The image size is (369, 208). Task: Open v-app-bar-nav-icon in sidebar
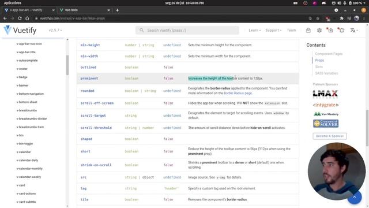29,44
